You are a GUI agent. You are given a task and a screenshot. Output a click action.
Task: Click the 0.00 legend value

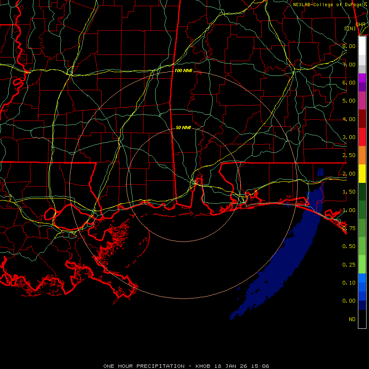[x=349, y=301]
